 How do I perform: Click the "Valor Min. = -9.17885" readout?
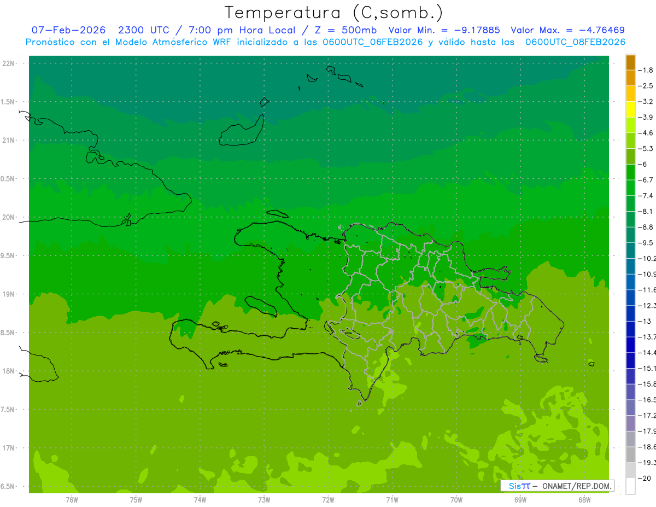(444, 30)
